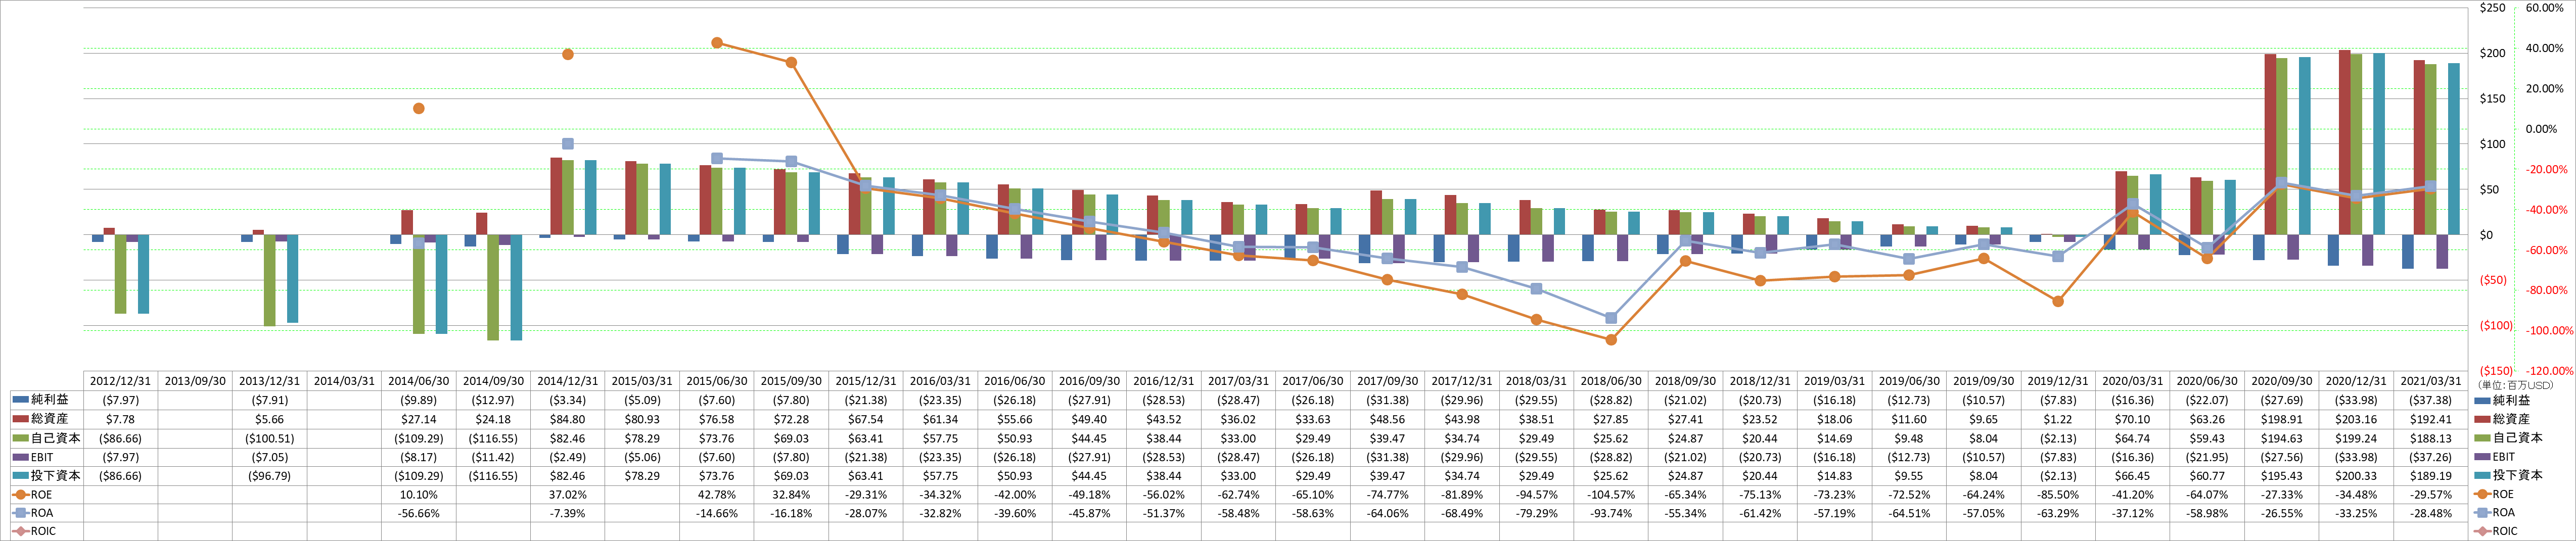This screenshot has width=2576, height=541.
Task: Click the $84.80 total assets cell
Action: (x=567, y=419)
